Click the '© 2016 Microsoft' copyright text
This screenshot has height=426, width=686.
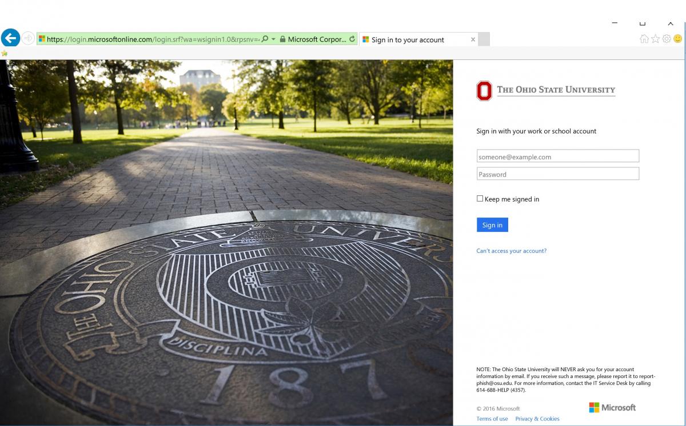click(x=498, y=409)
